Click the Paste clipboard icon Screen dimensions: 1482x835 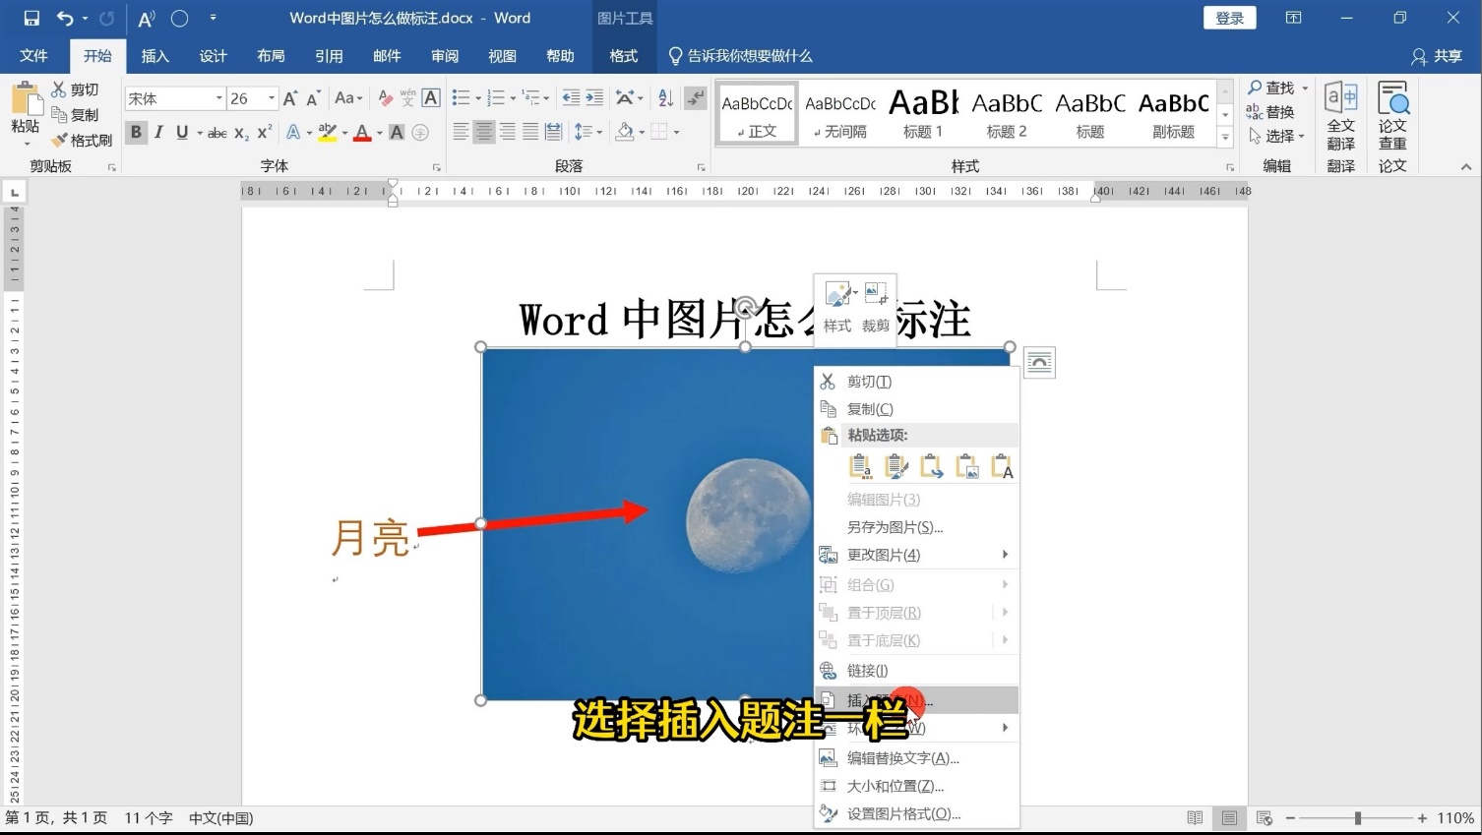(26, 100)
